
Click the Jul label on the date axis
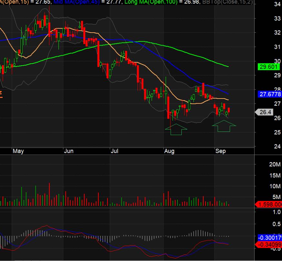pos(115,151)
